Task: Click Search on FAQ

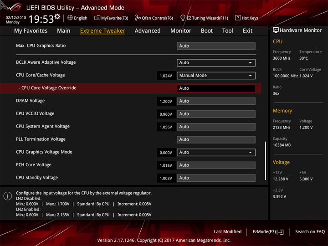Action: (x=310, y=232)
